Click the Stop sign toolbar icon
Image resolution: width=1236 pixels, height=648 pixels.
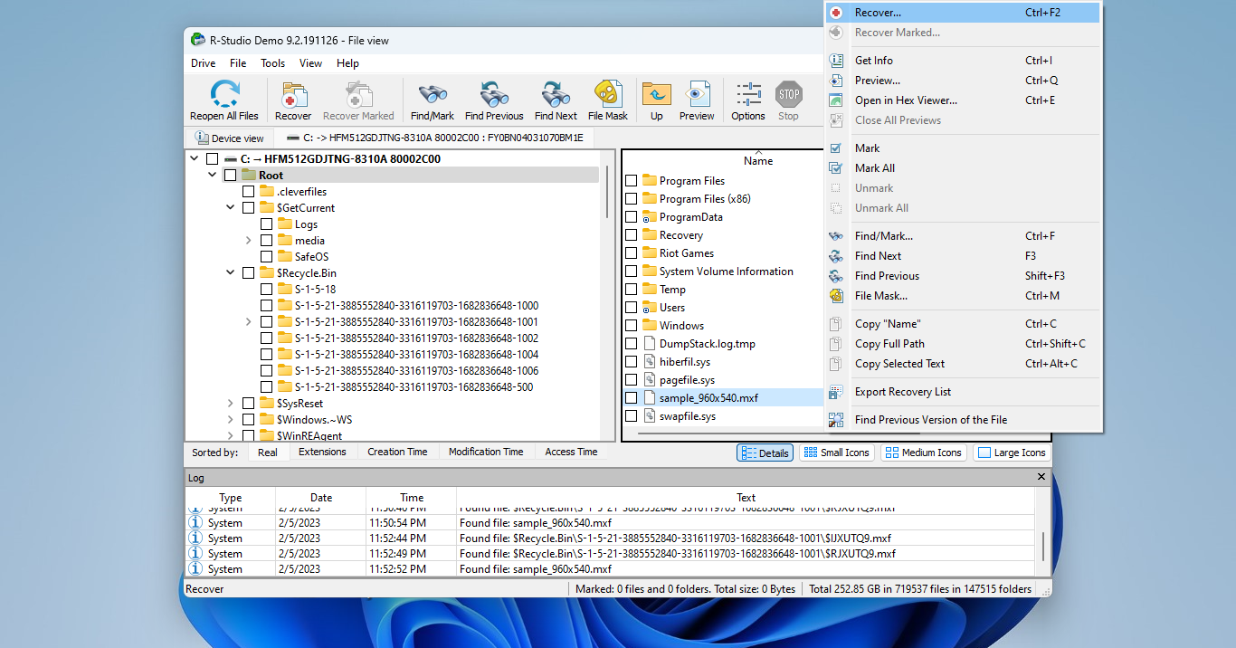pyautogui.click(x=789, y=94)
